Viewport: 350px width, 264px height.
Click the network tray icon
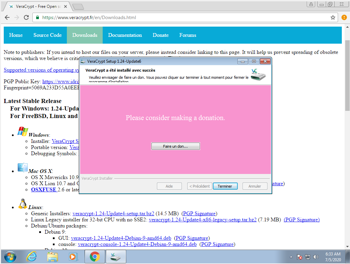coord(308,257)
